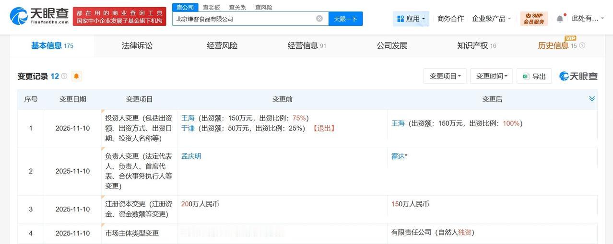
Task: Click the 导出 export button
Action: 534,76
